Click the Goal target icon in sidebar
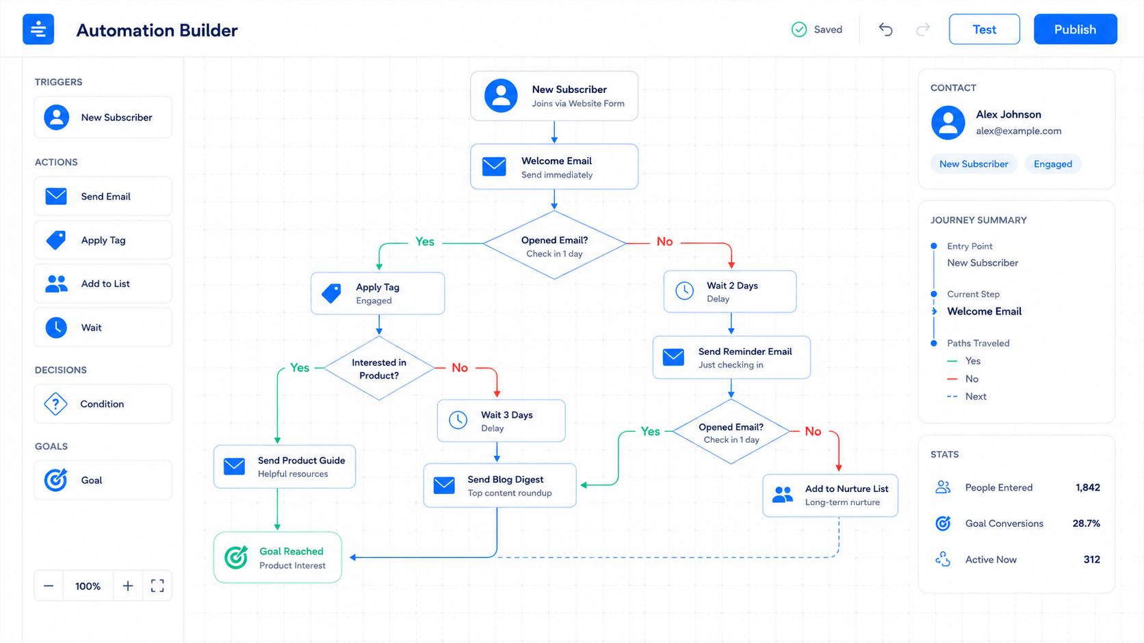This screenshot has height=643, width=1144. tap(56, 480)
